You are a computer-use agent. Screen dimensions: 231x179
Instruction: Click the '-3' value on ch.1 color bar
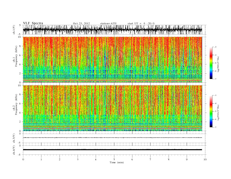(x=215, y=47)
